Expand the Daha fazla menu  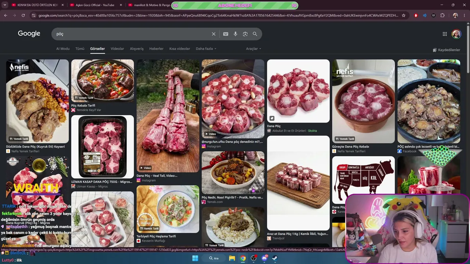206,49
